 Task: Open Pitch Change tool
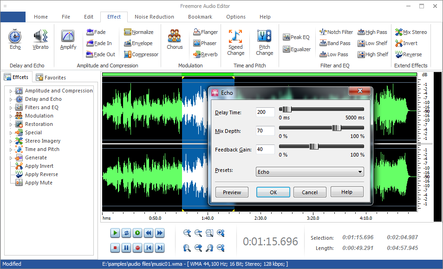(264, 42)
